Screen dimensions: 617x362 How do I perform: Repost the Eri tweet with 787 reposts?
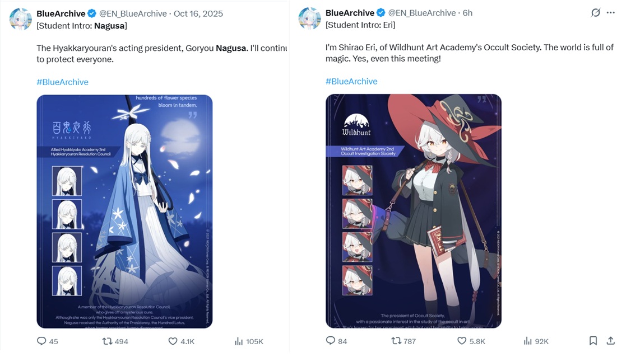pos(396,341)
